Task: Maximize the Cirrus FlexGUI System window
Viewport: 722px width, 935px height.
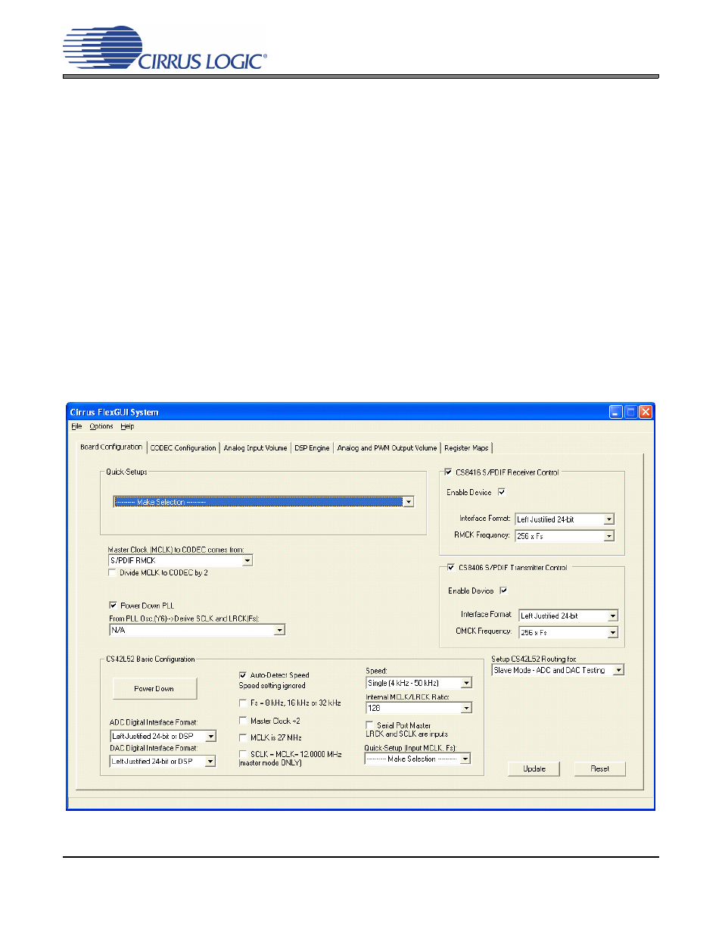Action: tap(630, 412)
